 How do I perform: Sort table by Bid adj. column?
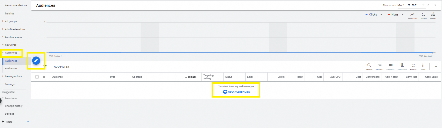pos(190,77)
